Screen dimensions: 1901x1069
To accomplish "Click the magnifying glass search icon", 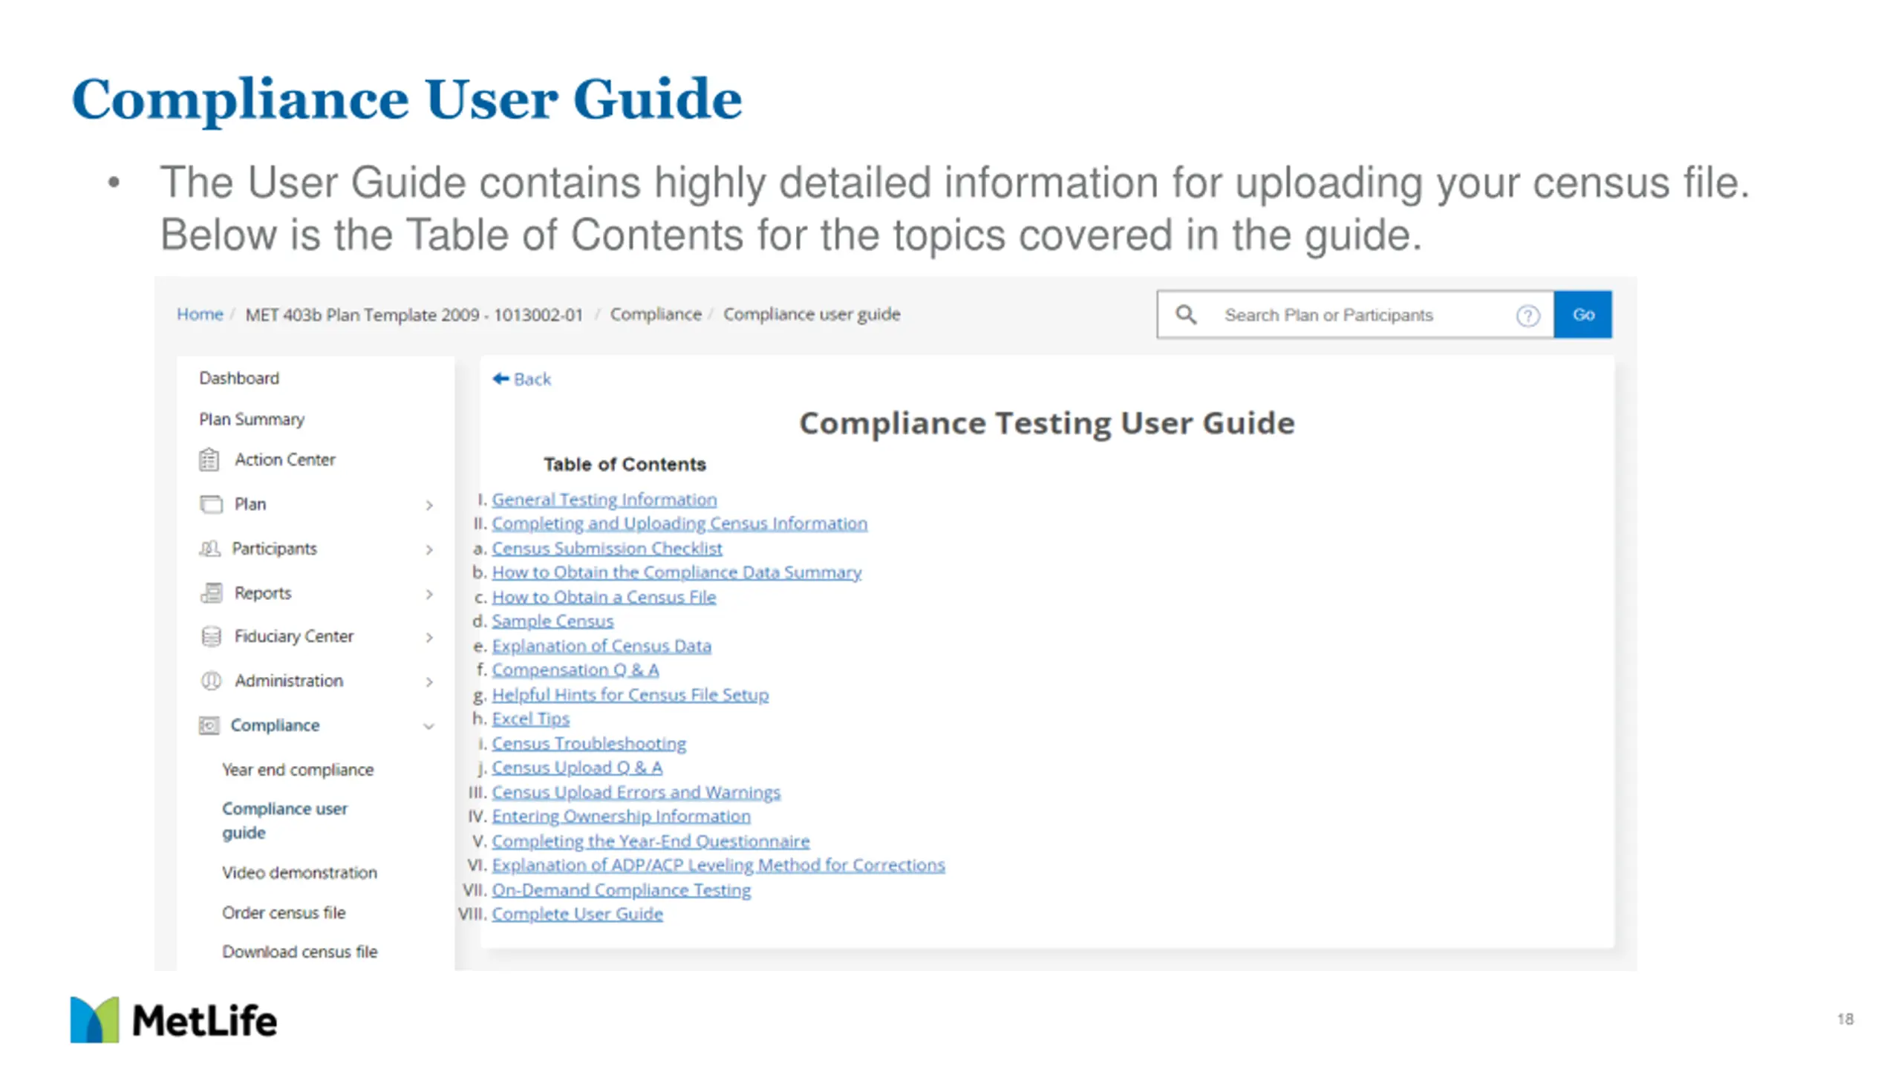I will click(x=1186, y=315).
